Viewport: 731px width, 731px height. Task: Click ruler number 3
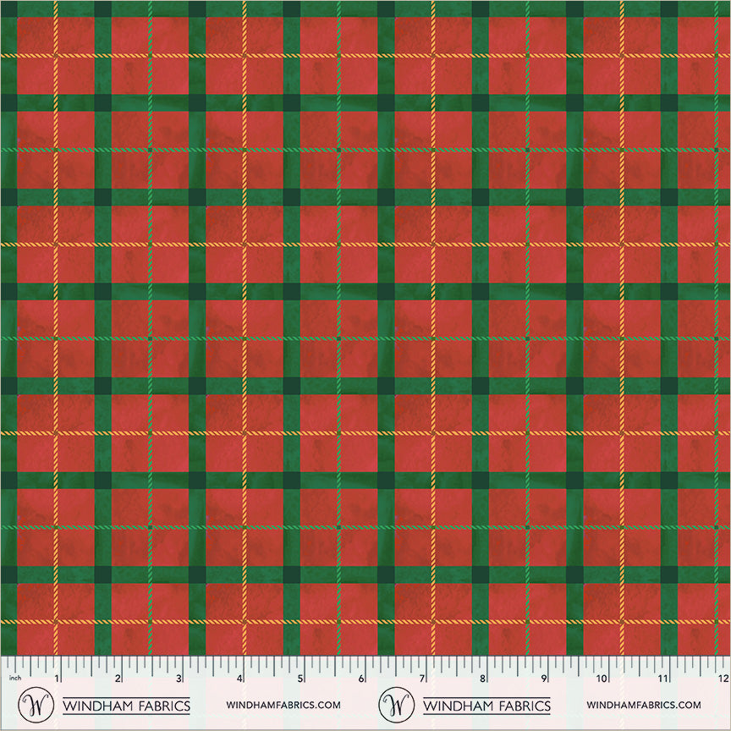[179, 679]
